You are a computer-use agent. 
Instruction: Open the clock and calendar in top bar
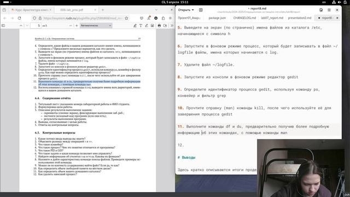point(175,2)
